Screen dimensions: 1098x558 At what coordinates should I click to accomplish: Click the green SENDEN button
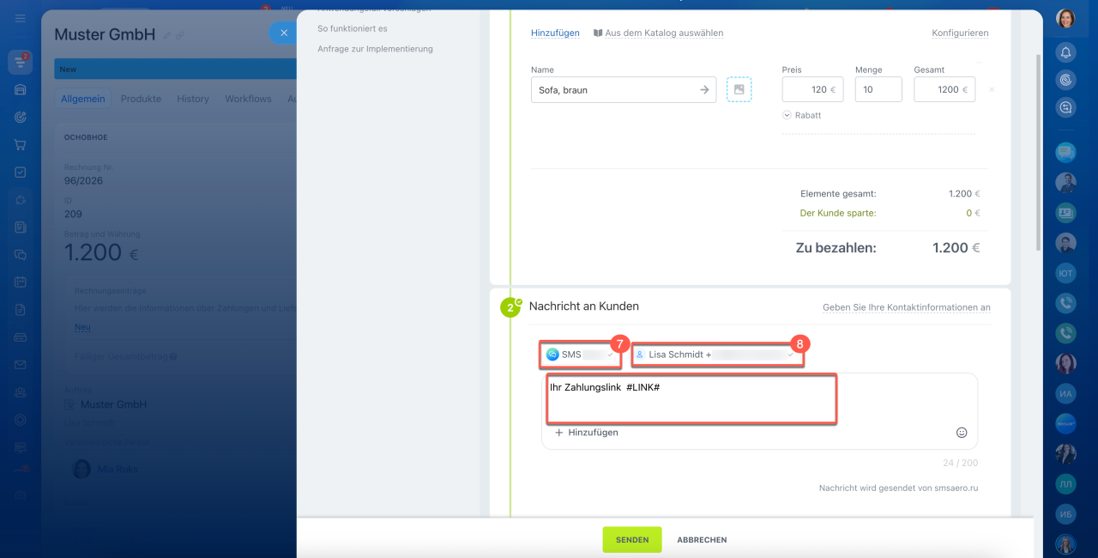pos(632,539)
